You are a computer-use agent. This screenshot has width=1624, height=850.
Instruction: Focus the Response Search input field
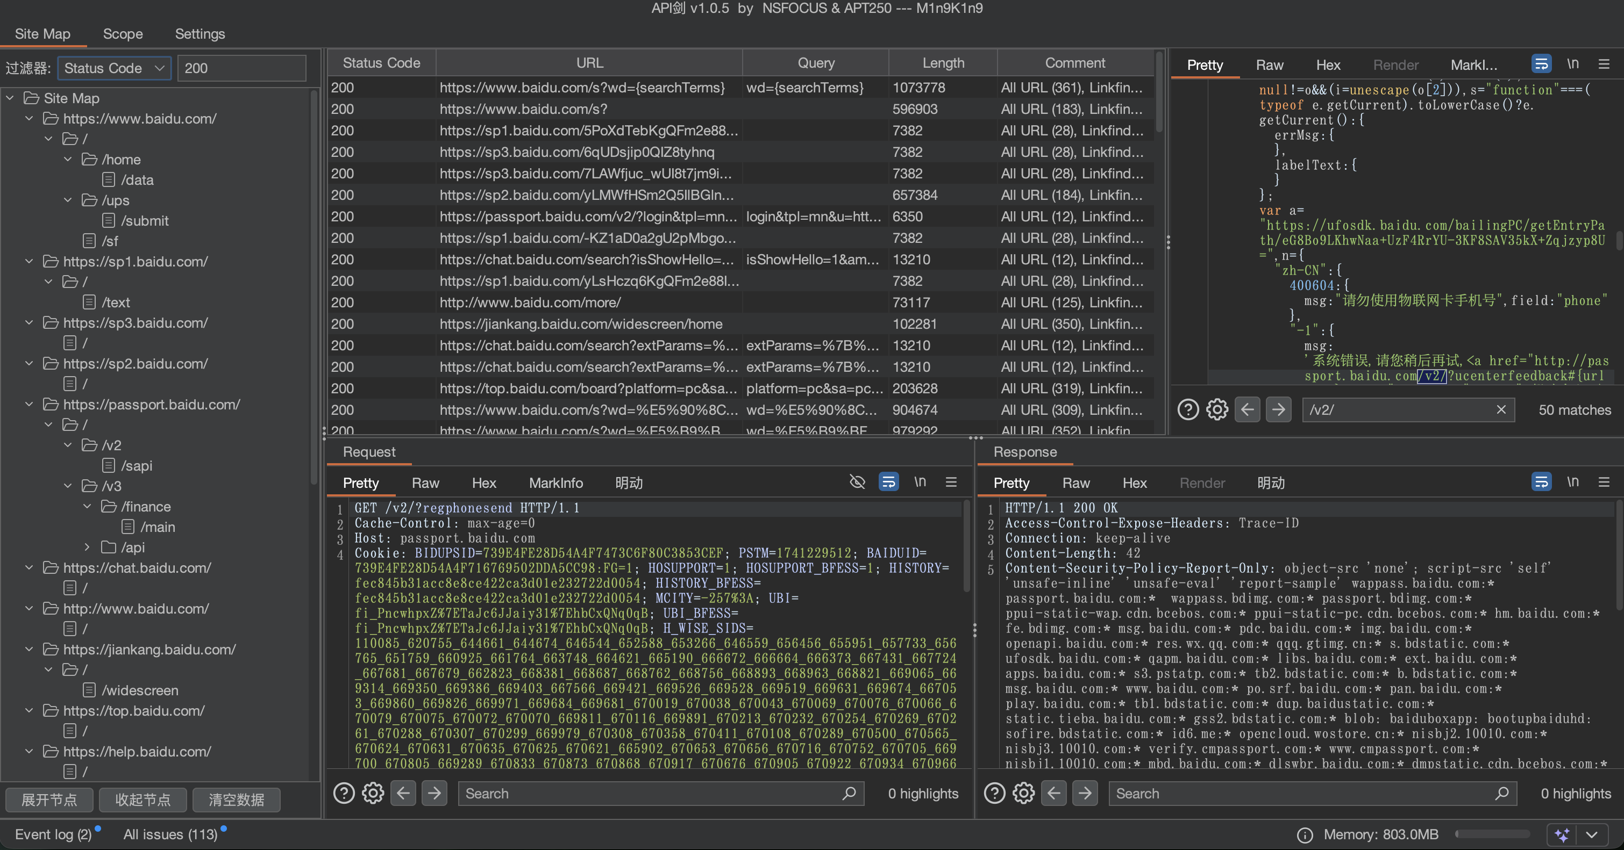1313,793
